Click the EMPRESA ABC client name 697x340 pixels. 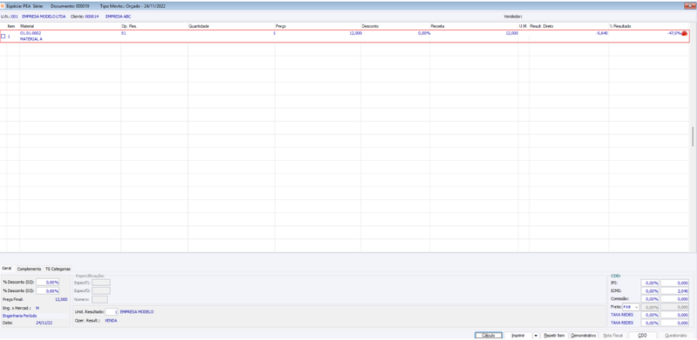coord(118,17)
